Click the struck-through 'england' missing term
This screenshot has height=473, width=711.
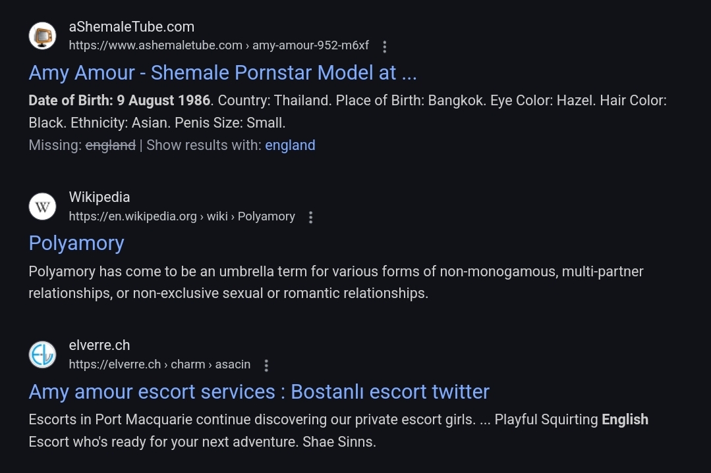[x=111, y=145]
